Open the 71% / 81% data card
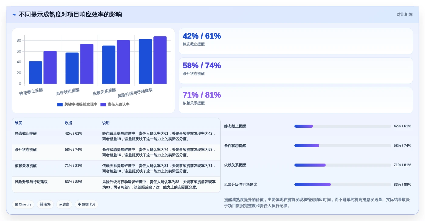Viewport: 425px width, 221px height. click(x=296, y=100)
